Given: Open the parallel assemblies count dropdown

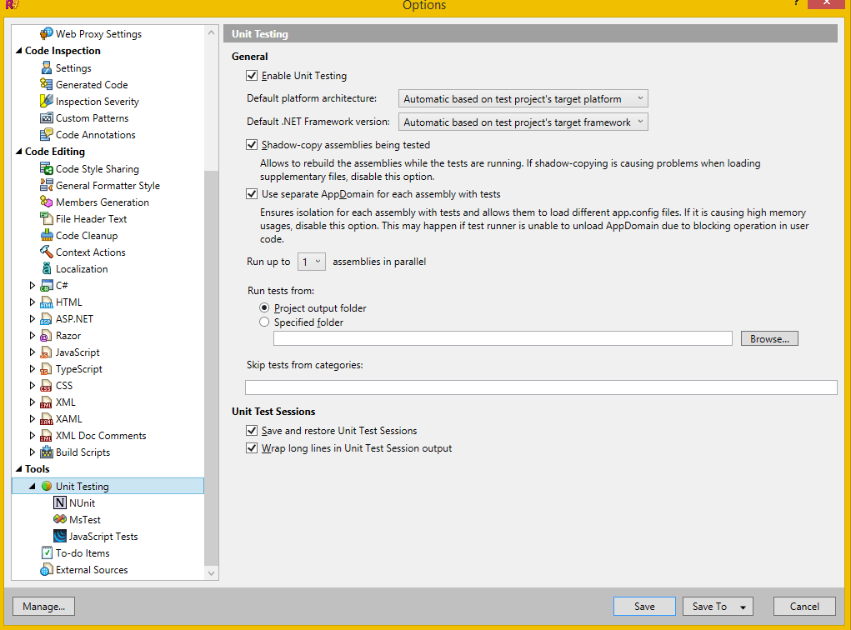Looking at the screenshot, I should coord(312,262).
